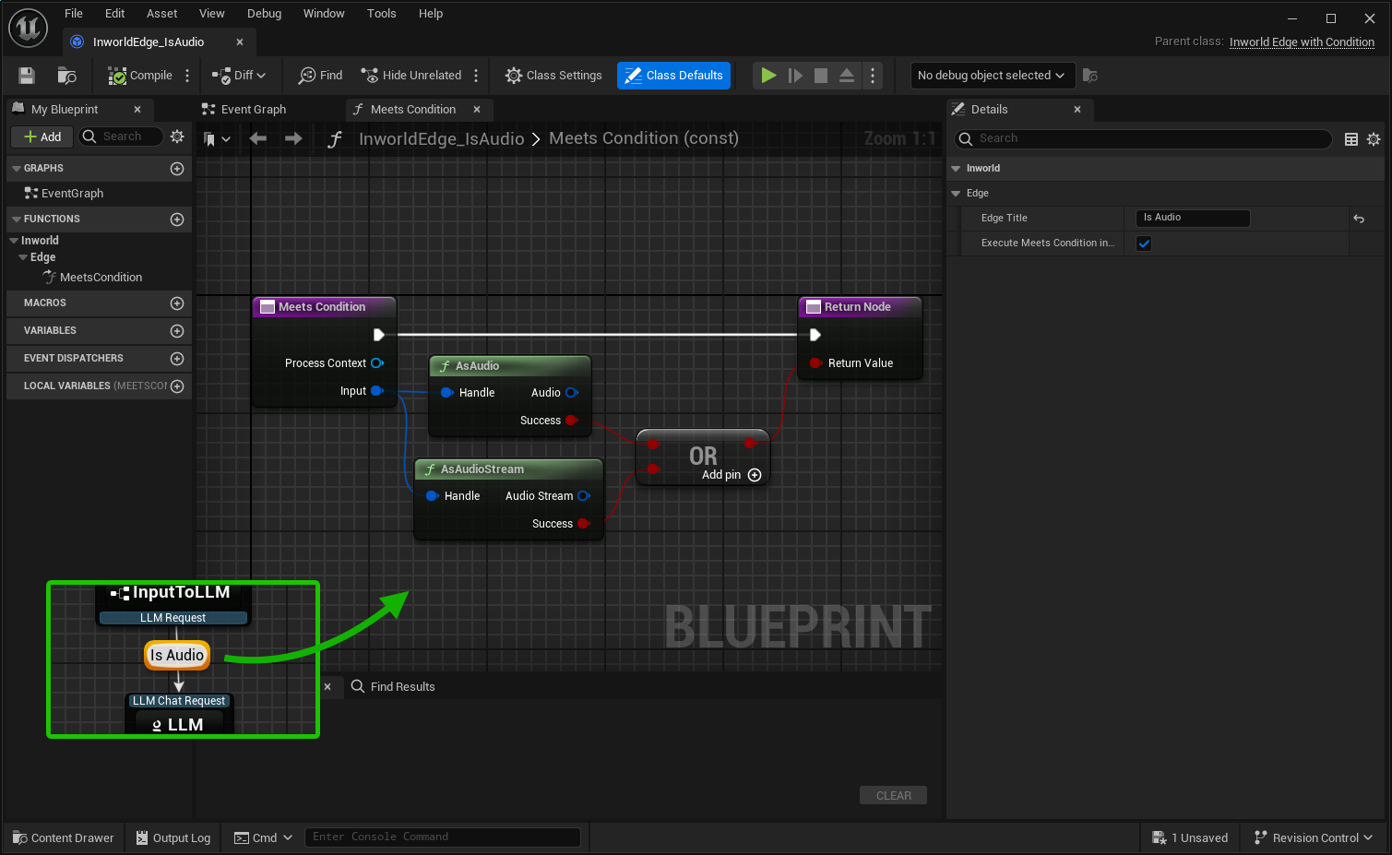Add a new local variable

tap(177, 386)
